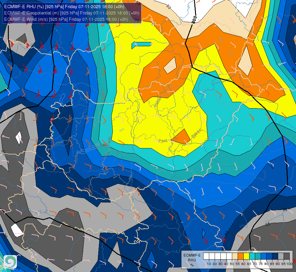
Task: Click the legend tick label 10
Action: pyautogui.click(x=209, y=264)
